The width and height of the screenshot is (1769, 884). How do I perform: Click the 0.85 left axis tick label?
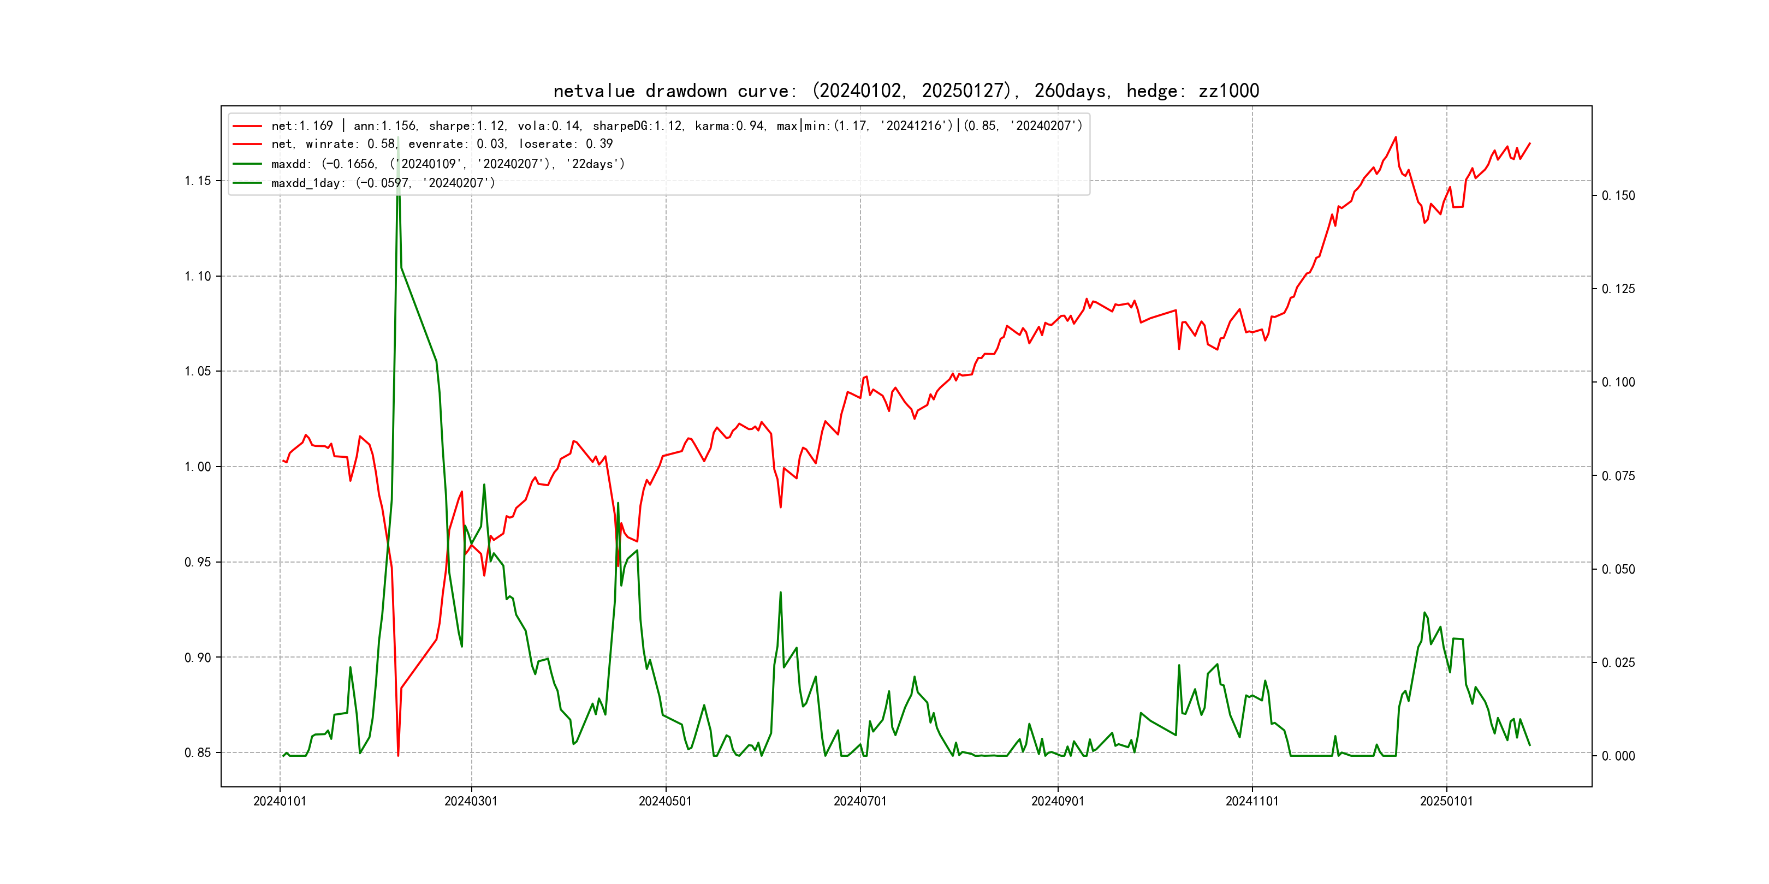pos(198,753)
